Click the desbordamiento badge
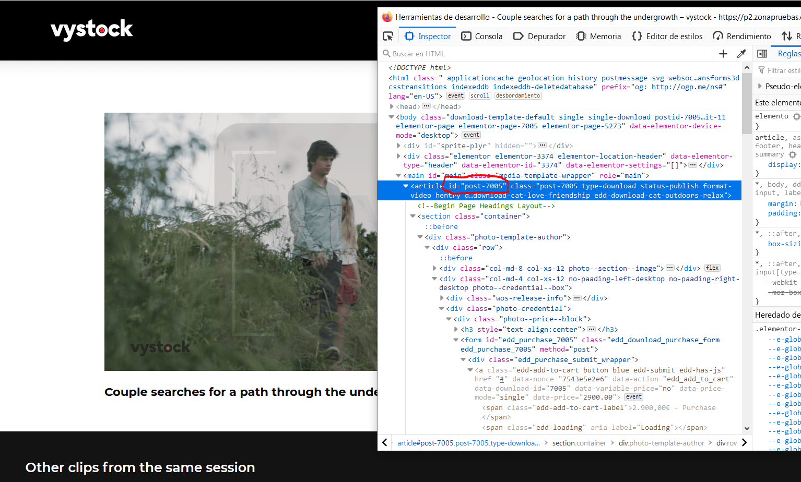Screen dimensions: 801x482 (518, 96)
